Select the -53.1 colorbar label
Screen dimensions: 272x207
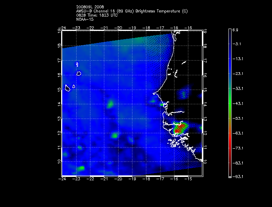tap(237, 119)
